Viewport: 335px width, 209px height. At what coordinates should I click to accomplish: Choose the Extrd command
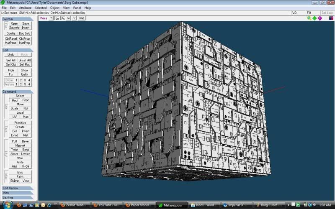point(15,135)
